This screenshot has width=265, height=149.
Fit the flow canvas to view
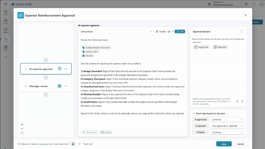(x=22, y=133)
